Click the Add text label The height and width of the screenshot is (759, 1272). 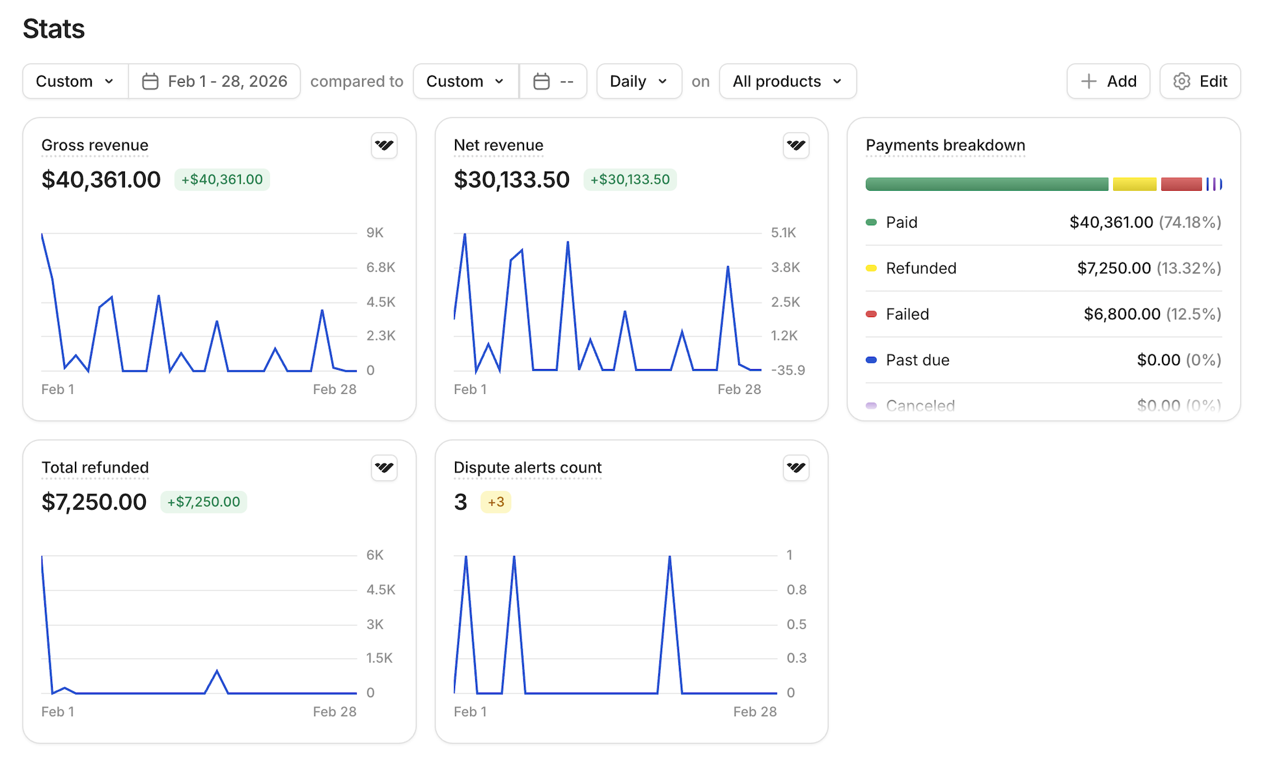pos(1122,81)
